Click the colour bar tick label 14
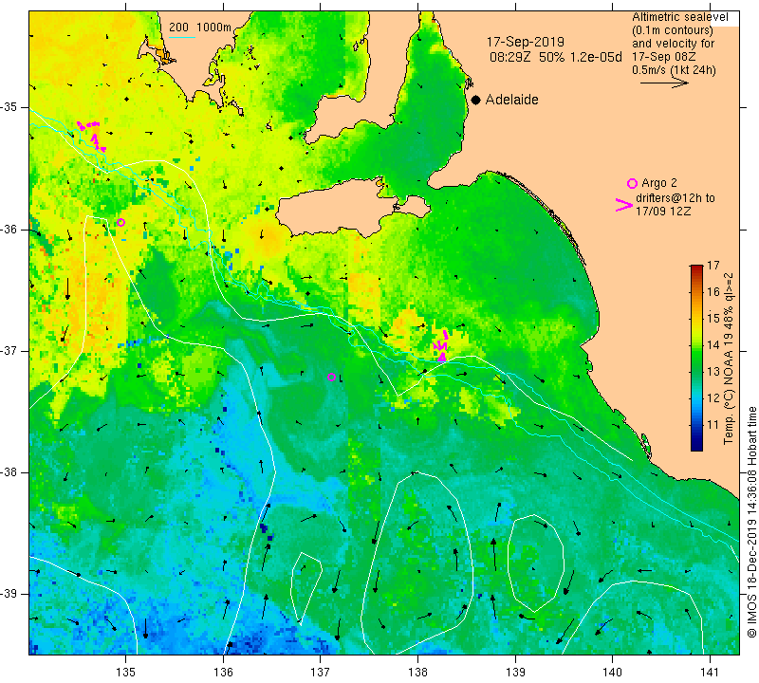The height and width of the screenshot is (683, 759). pyautogui.click(x=713, y=345)
